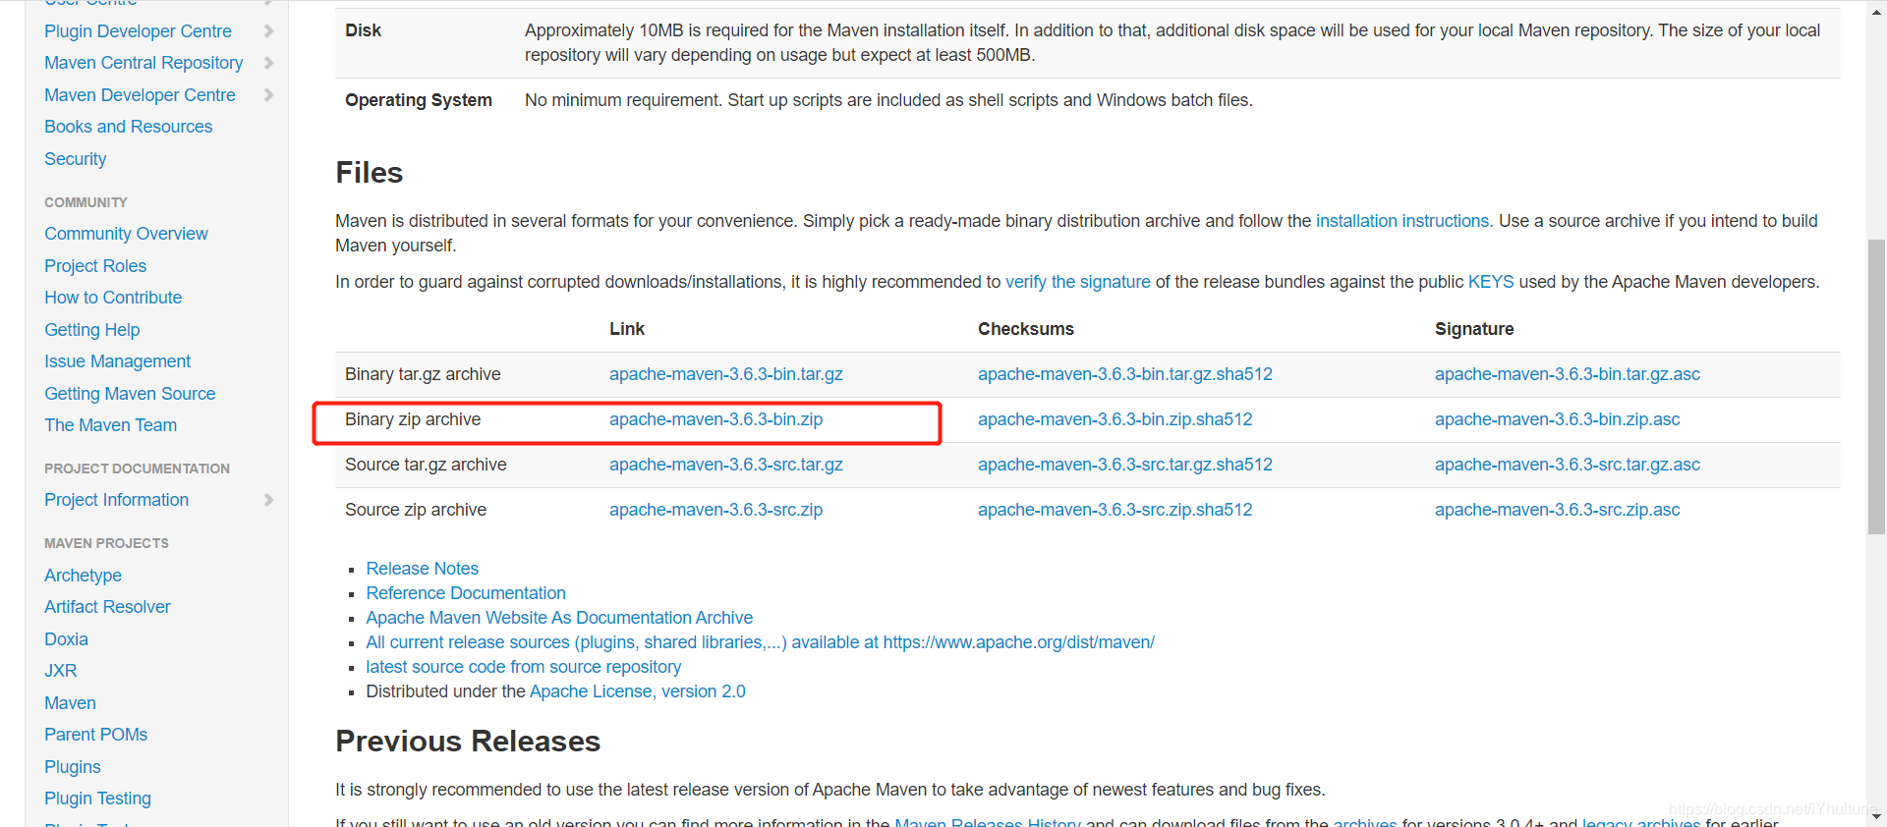
Task: Click Getting Maven Source link
Action: coord(130,394)
